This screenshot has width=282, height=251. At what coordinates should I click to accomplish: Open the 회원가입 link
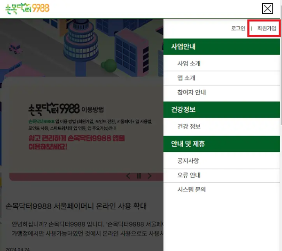(x=266, y=28)
